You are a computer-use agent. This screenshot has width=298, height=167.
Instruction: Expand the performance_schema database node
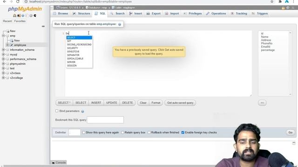pyautogui.click(x=3, y=59)
